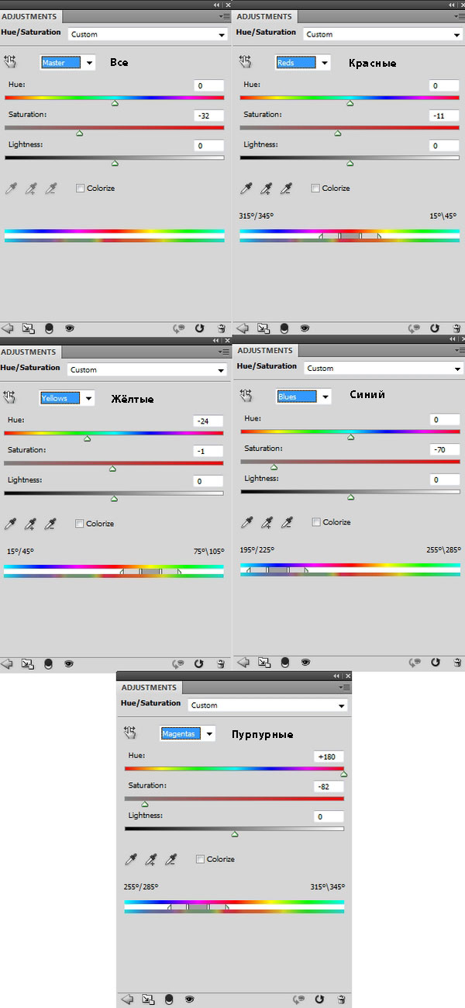Click view previous state icon in Reds panel
Screen dimensions: 465x1008
415,328
